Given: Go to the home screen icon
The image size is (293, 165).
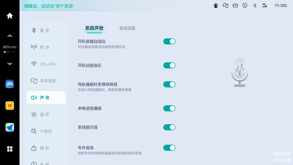Looking at the screenshot, I should (10, 16).
